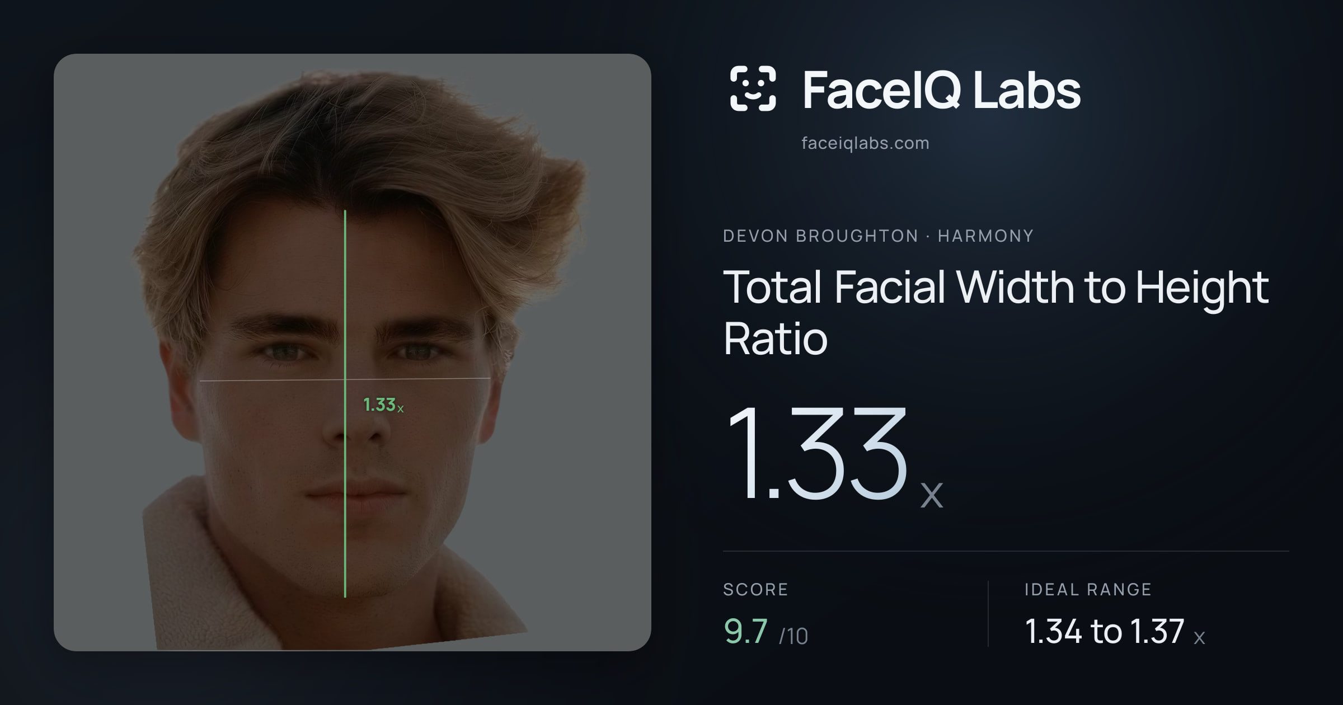Click the SCORE label

[x=755, y=589]
